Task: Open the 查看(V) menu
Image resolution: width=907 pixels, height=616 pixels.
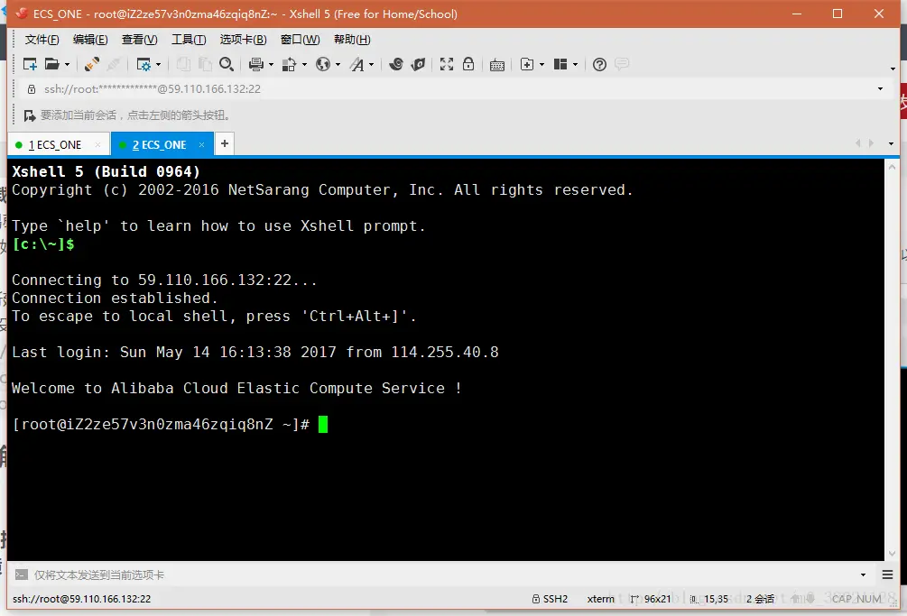Action: tap(139, 40)
